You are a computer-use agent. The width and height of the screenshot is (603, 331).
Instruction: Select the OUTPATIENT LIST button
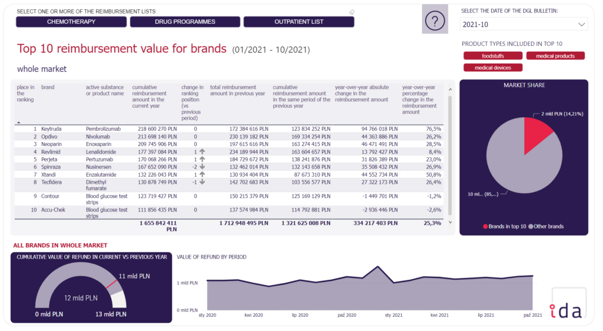tap(299, 22)
